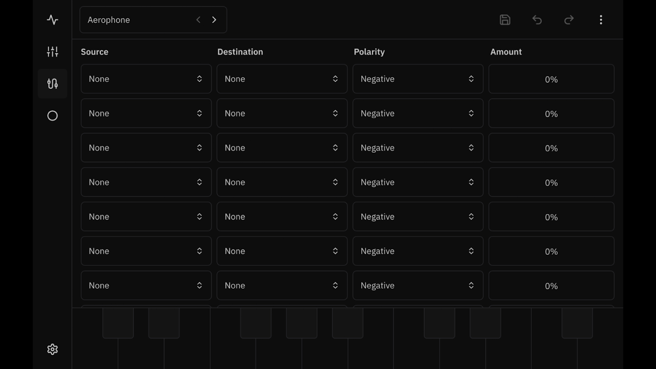
Task: Redo the last undone change
Action: point(569,20)
